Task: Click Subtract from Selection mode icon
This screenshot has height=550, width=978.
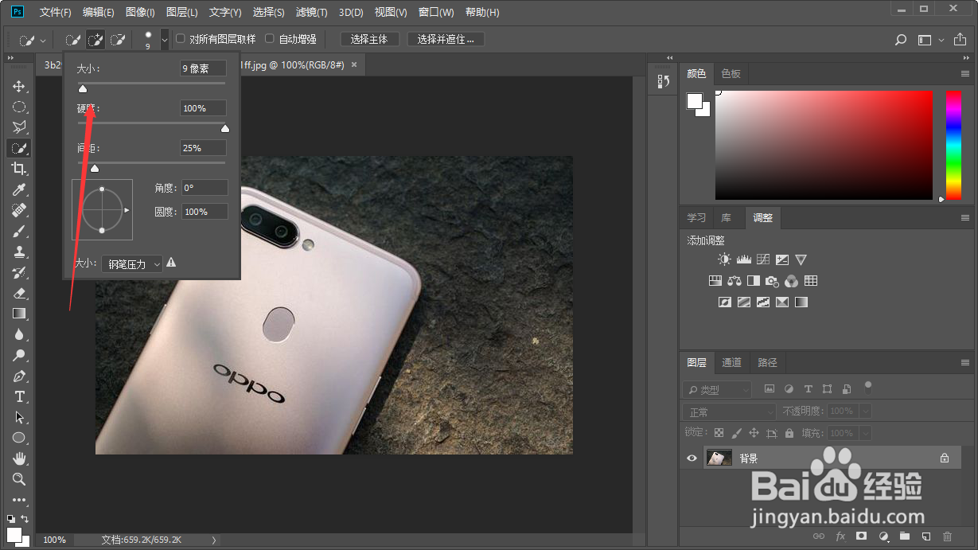Action: [118, 39]
